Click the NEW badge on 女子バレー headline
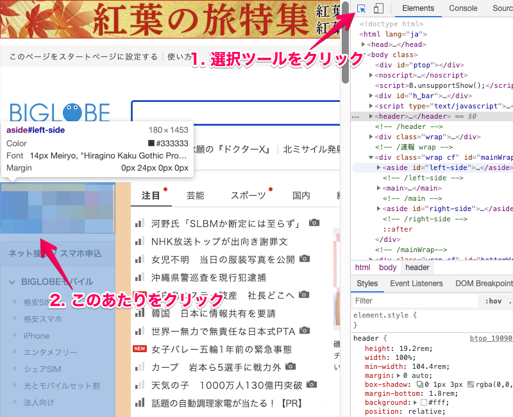This screenshot has width=513, height=417. click(139, 349)
